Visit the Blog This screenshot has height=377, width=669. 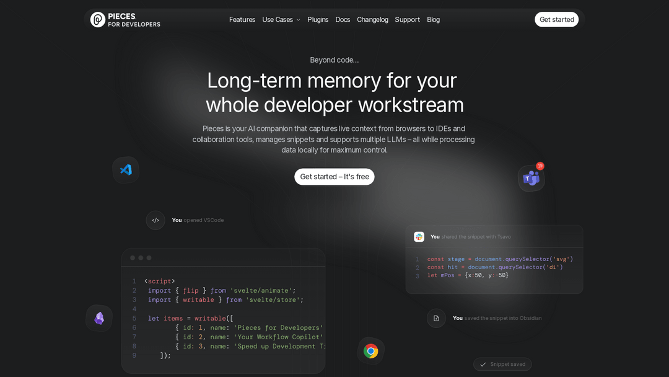tap(433, 20)
